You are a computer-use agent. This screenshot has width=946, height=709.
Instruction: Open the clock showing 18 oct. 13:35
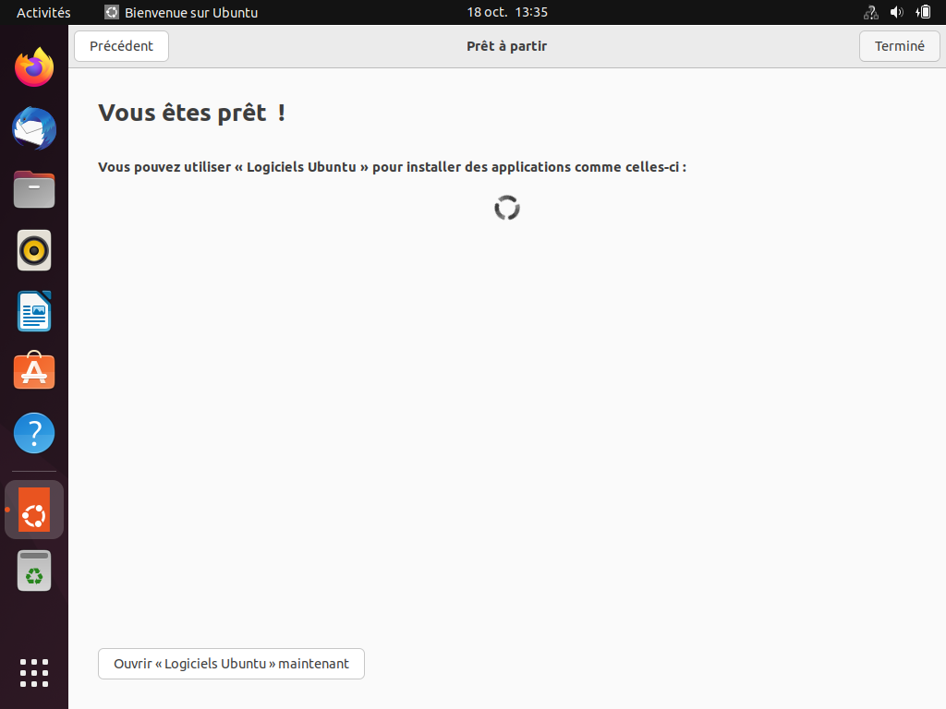click(507, 12)
